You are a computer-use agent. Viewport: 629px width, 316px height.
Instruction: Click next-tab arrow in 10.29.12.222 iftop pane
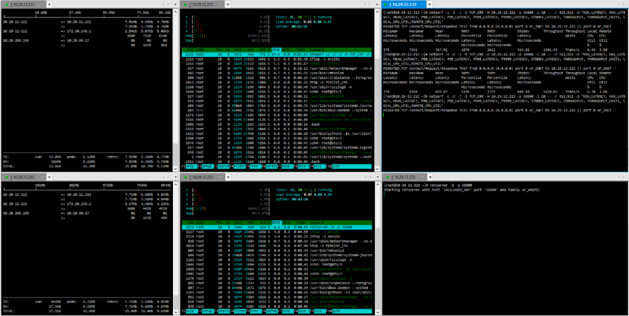point(168,177)
